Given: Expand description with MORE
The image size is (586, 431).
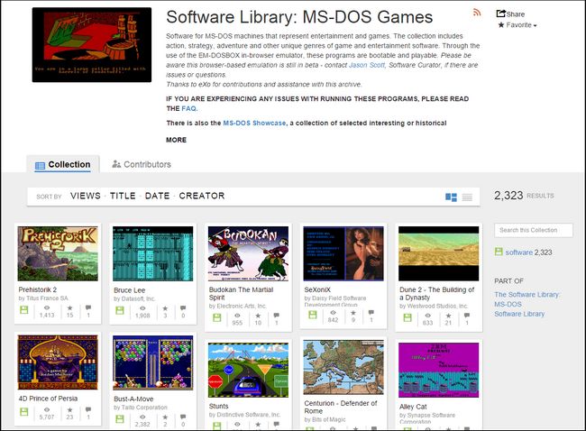Looking at the screenshot, I should point(176,140).
